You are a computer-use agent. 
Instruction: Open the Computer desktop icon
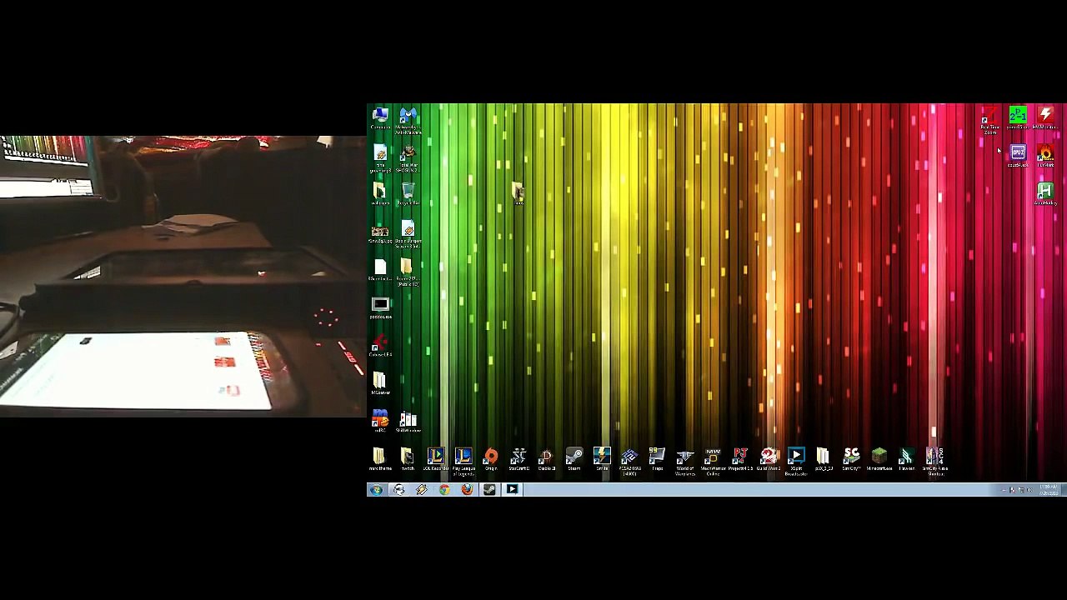click(380, 117)
